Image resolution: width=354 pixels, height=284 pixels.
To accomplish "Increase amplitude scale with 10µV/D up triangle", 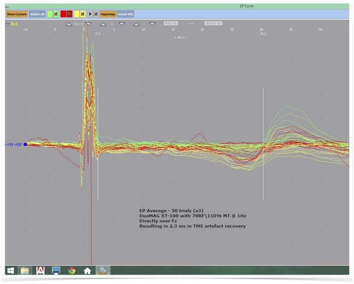I will (x=68, y=24).
